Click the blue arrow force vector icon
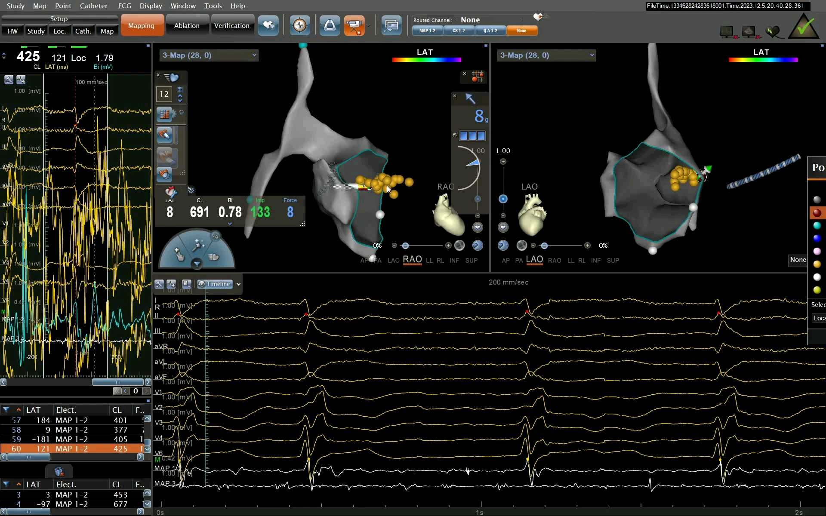The width and height of the screenshot is (826, 516). tap(470, 98)
